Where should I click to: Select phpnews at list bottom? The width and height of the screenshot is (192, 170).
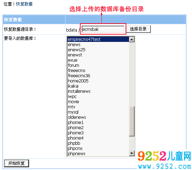point(98,154)
